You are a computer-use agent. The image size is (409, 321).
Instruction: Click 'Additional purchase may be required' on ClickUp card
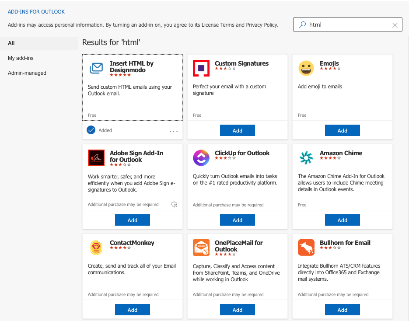228,205
